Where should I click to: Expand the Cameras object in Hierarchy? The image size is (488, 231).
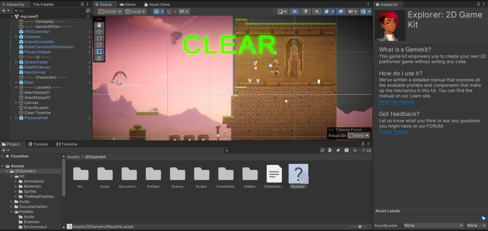pos(16,37)
